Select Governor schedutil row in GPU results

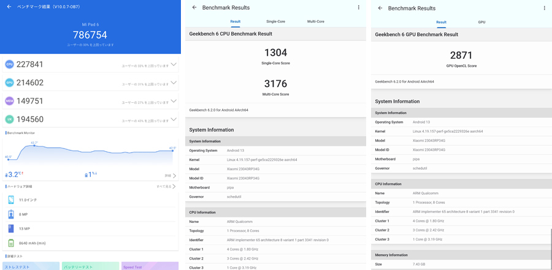tap(461, 168)
